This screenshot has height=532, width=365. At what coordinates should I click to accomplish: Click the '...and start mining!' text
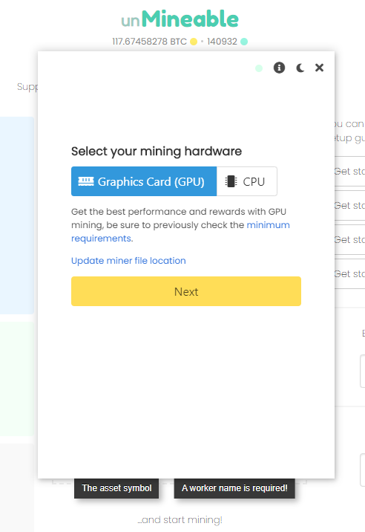pos(180,520)
